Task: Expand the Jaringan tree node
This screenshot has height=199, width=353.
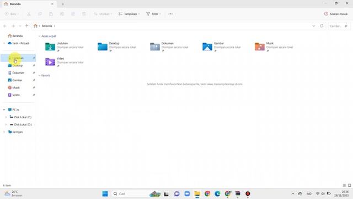Action: tap(4, 132)
